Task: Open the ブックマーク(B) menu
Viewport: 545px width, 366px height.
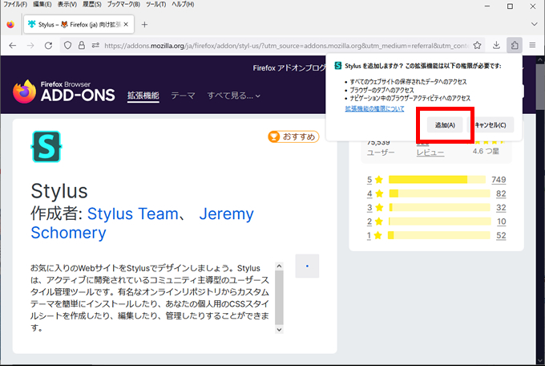Action: coord(123,5)
